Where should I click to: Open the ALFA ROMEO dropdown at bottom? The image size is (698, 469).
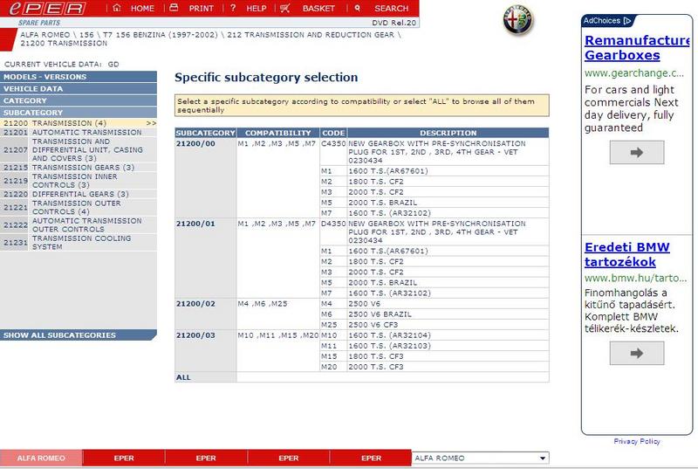coord(543,458)
